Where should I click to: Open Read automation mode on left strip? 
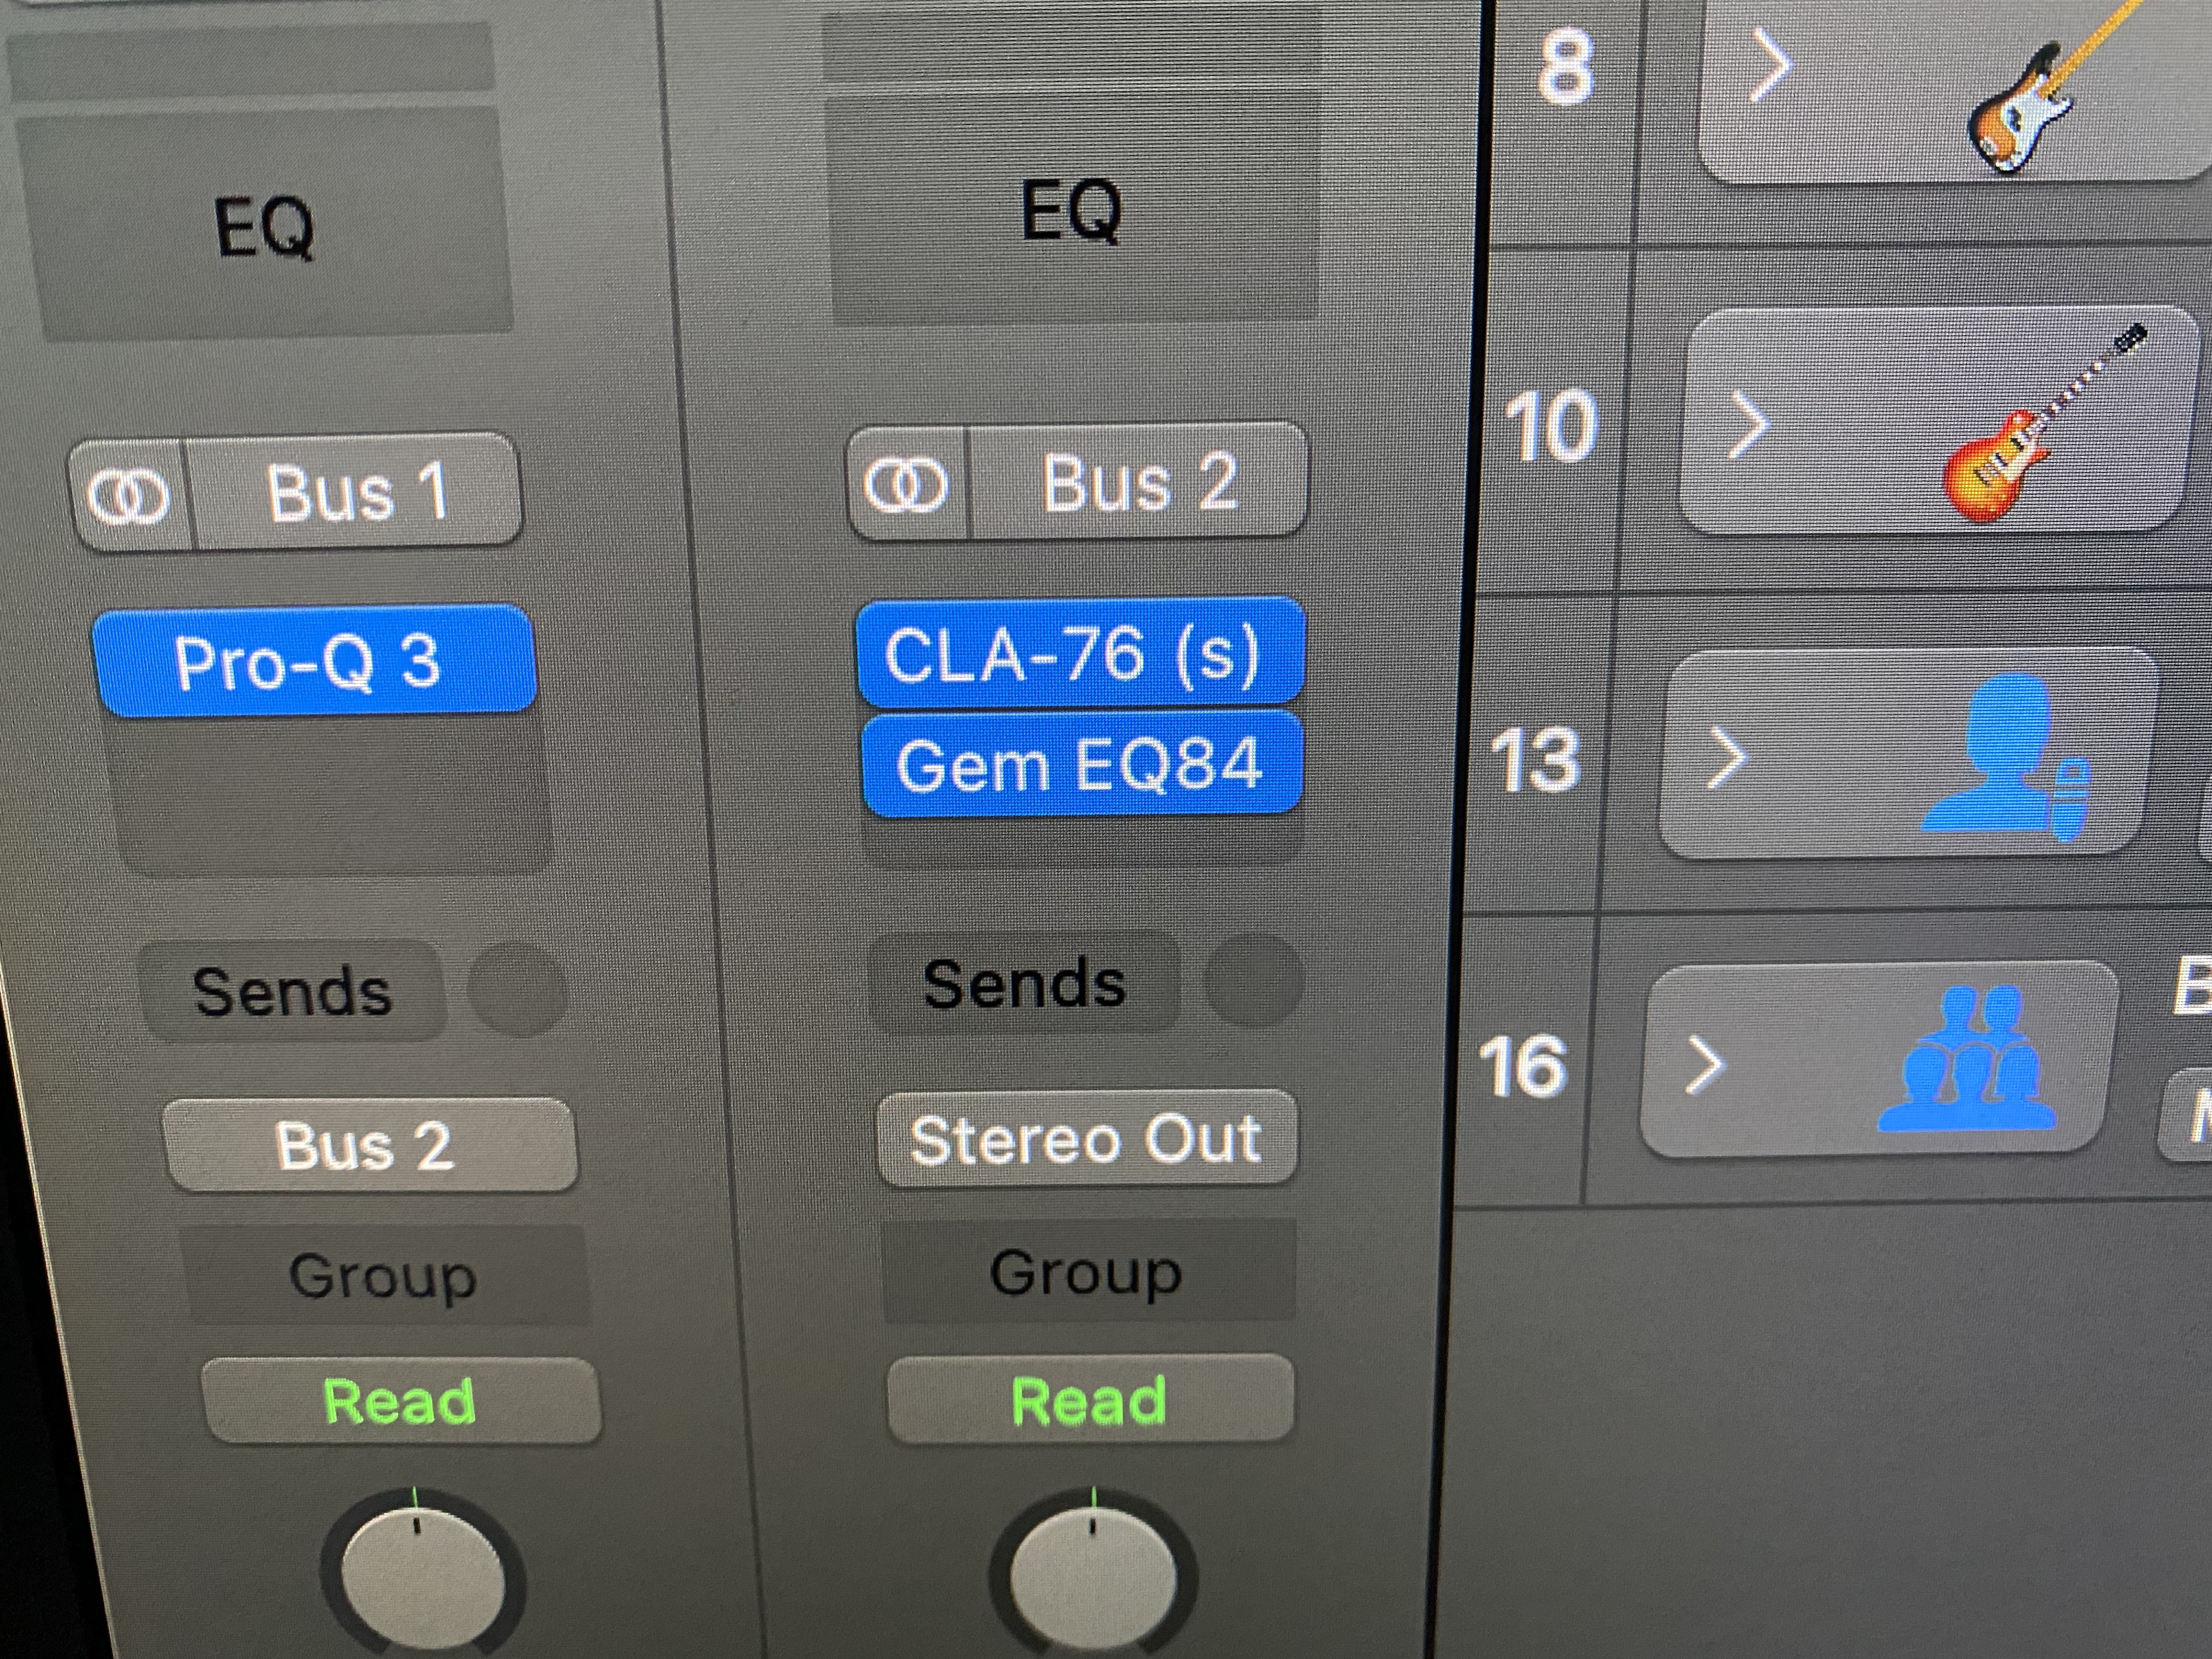pos(401,1400)
